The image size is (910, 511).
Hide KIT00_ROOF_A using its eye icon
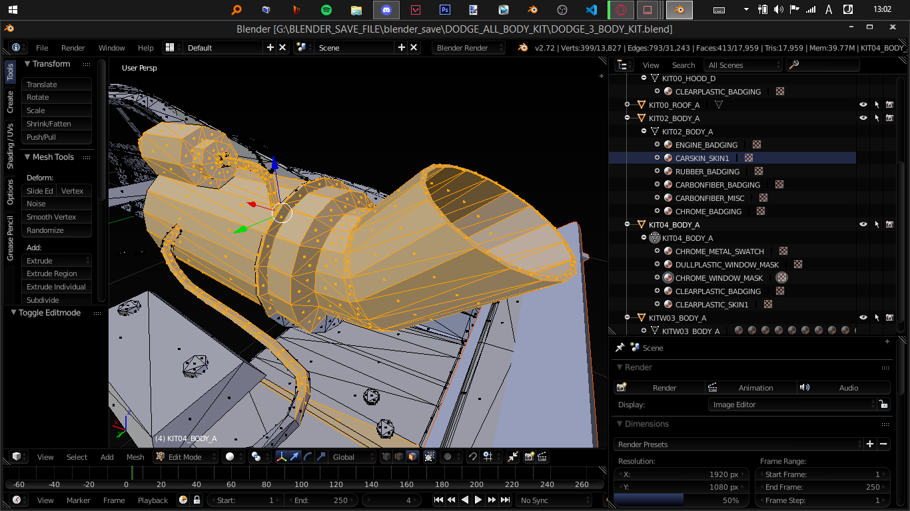[x=863, y=104]
